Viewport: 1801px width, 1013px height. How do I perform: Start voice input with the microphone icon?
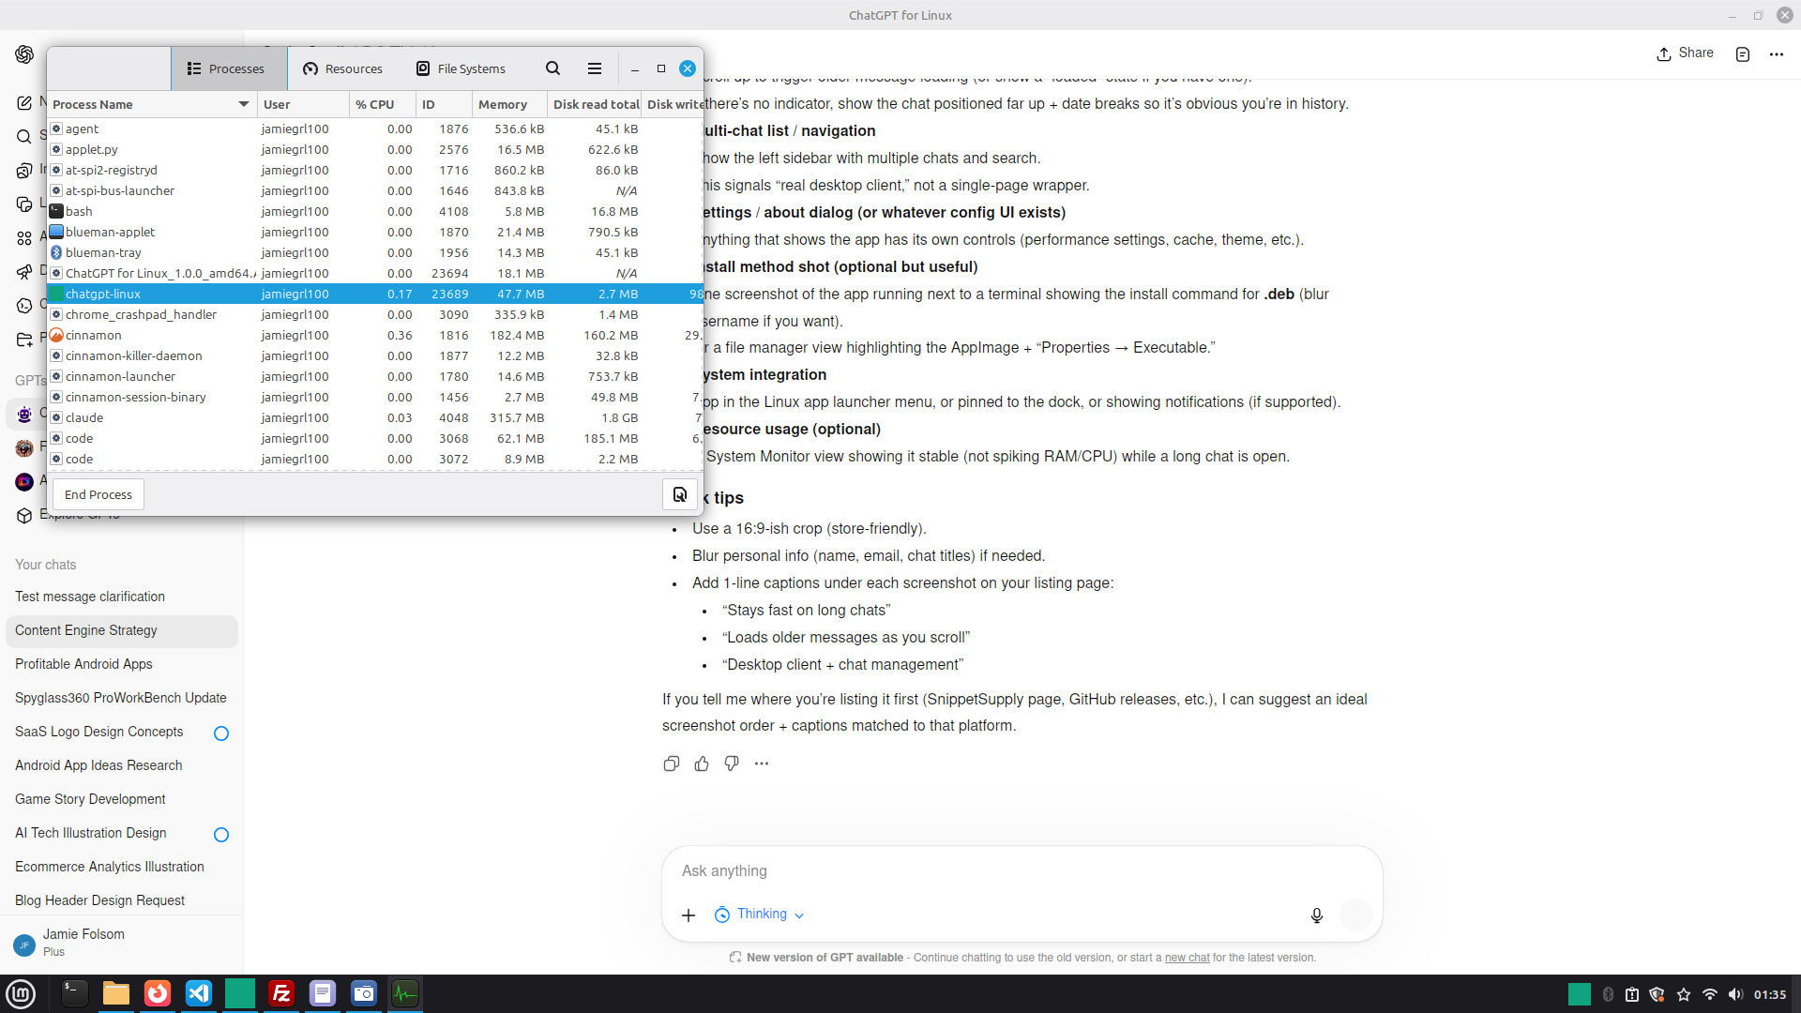tap(1317, 915)
